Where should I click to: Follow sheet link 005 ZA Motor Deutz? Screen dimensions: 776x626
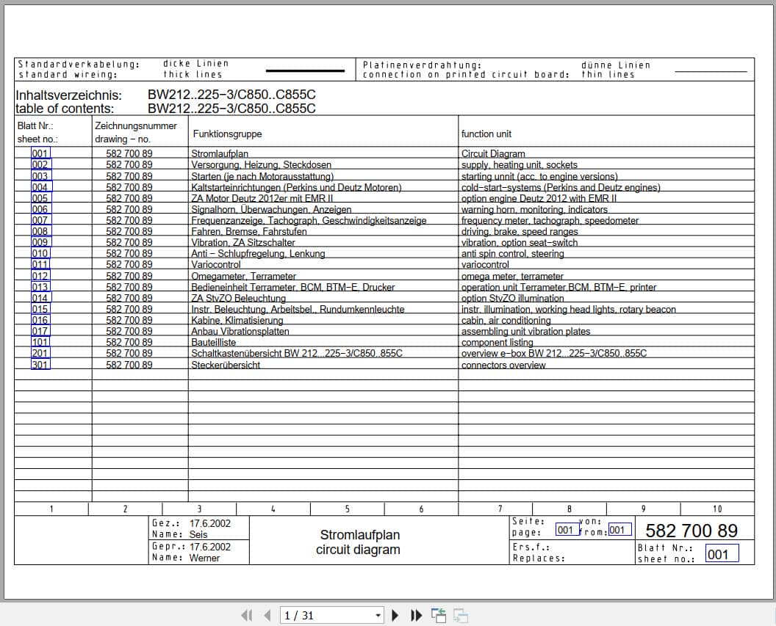tap(40, 197)
